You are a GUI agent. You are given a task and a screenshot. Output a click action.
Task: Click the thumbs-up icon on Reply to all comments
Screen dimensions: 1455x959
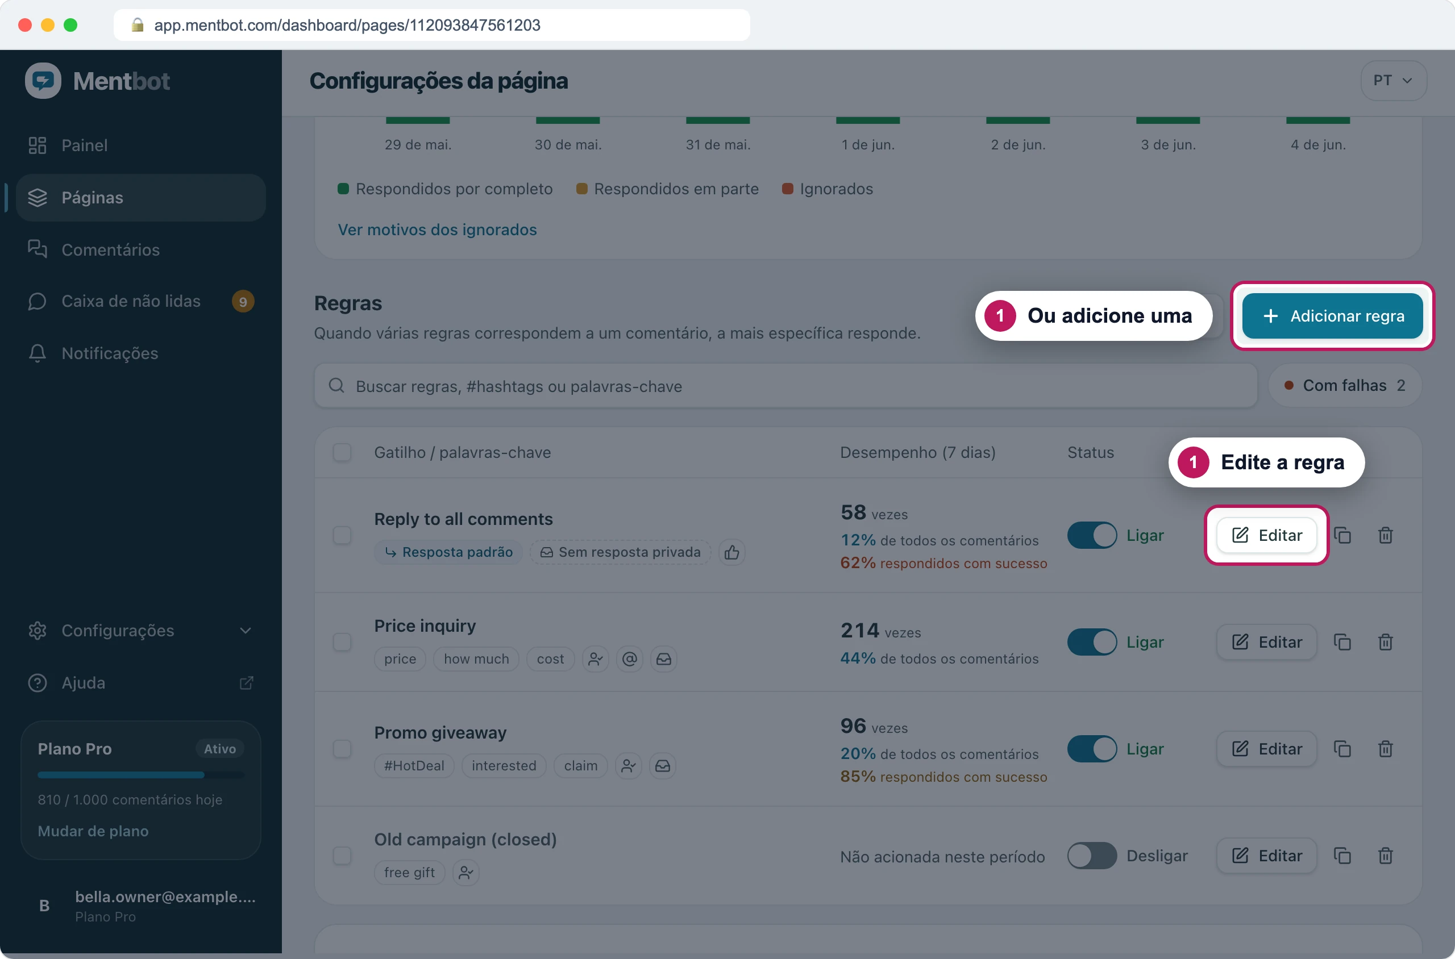click(732, 552)
